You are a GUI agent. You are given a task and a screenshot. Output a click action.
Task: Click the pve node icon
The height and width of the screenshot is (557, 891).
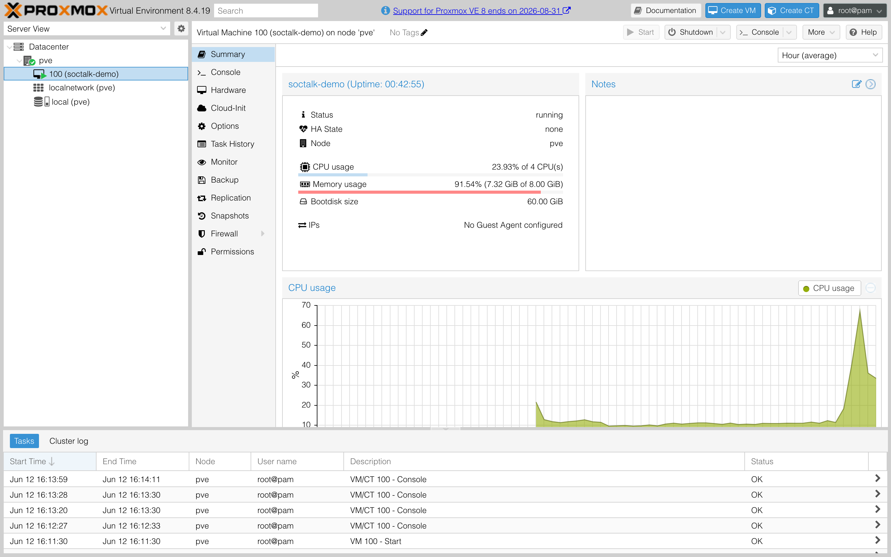pos(29,60)
